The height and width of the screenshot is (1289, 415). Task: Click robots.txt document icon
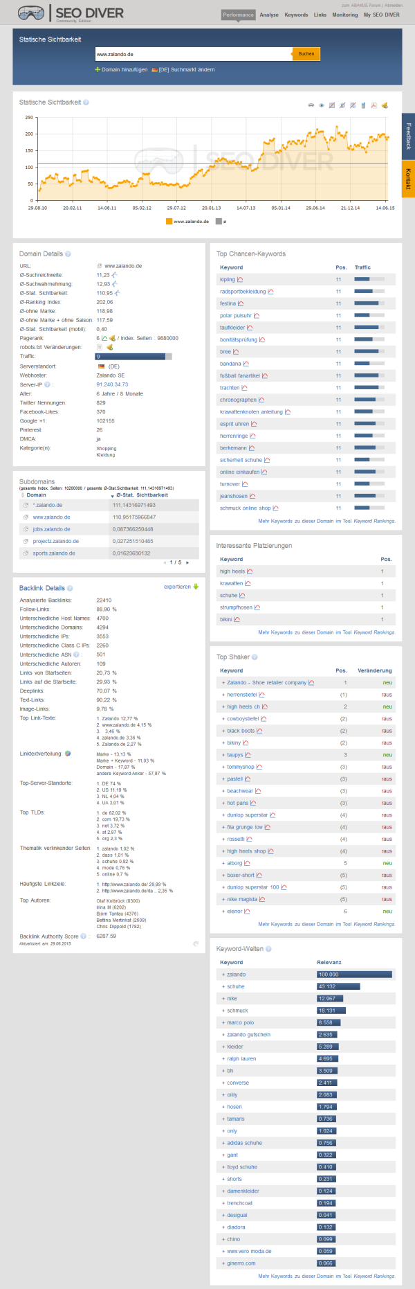pyautogui.click(x=100, y=347)
